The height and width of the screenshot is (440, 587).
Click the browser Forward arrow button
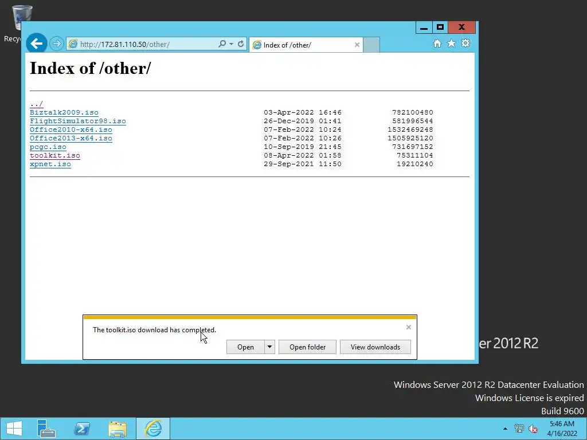coord(57,44)
